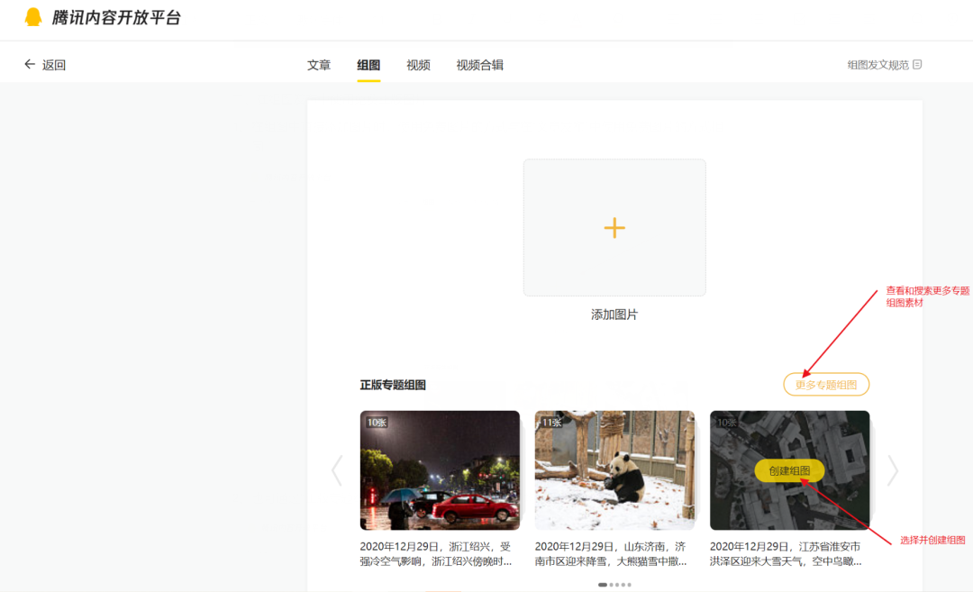Select the 组图 tab
The height and width of the screenshot is (592, 973).
click(368, 65)
